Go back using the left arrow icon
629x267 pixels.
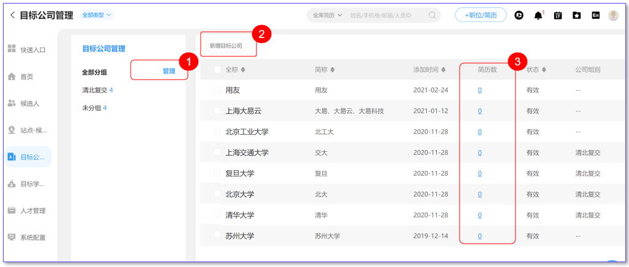[12, 15]
